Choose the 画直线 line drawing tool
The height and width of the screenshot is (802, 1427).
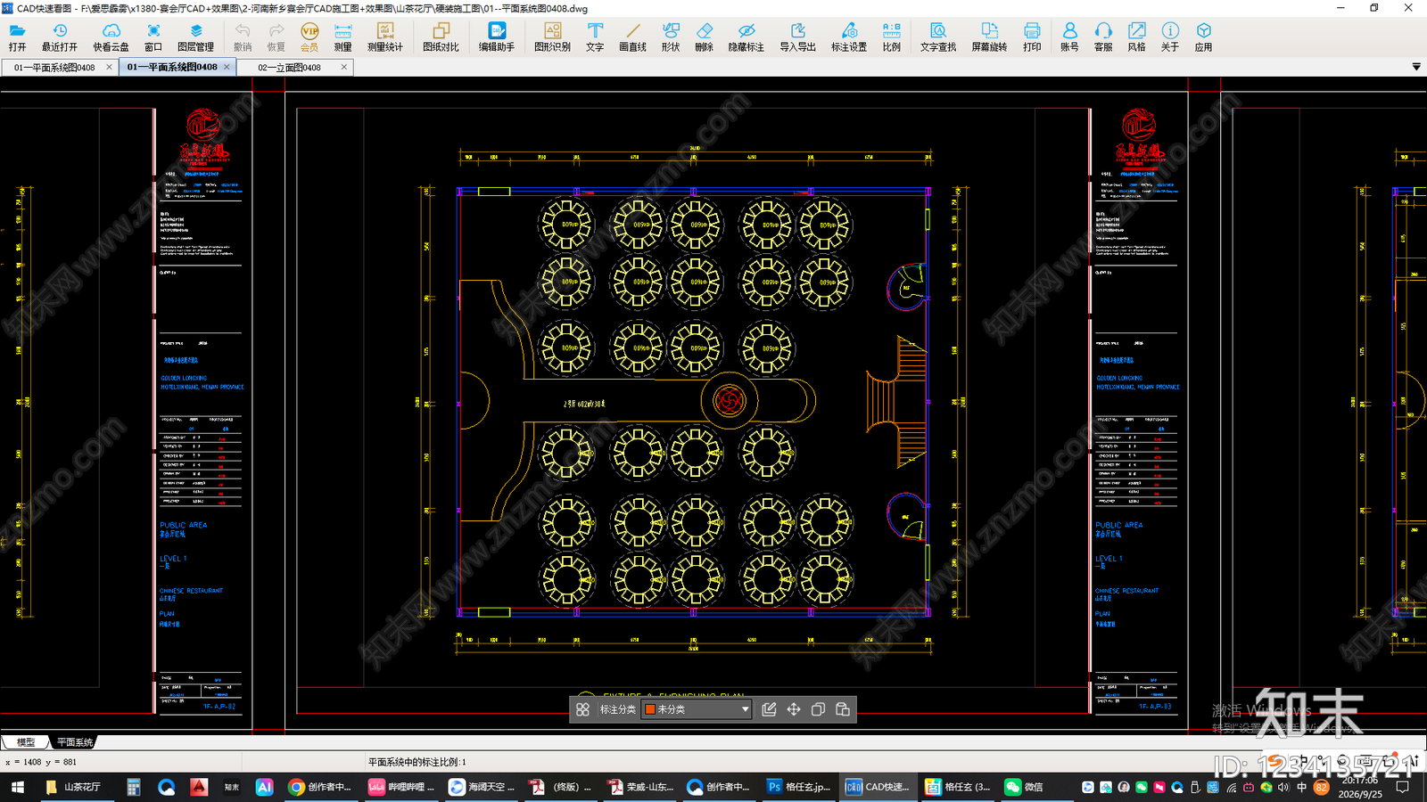tap(632, 37)
